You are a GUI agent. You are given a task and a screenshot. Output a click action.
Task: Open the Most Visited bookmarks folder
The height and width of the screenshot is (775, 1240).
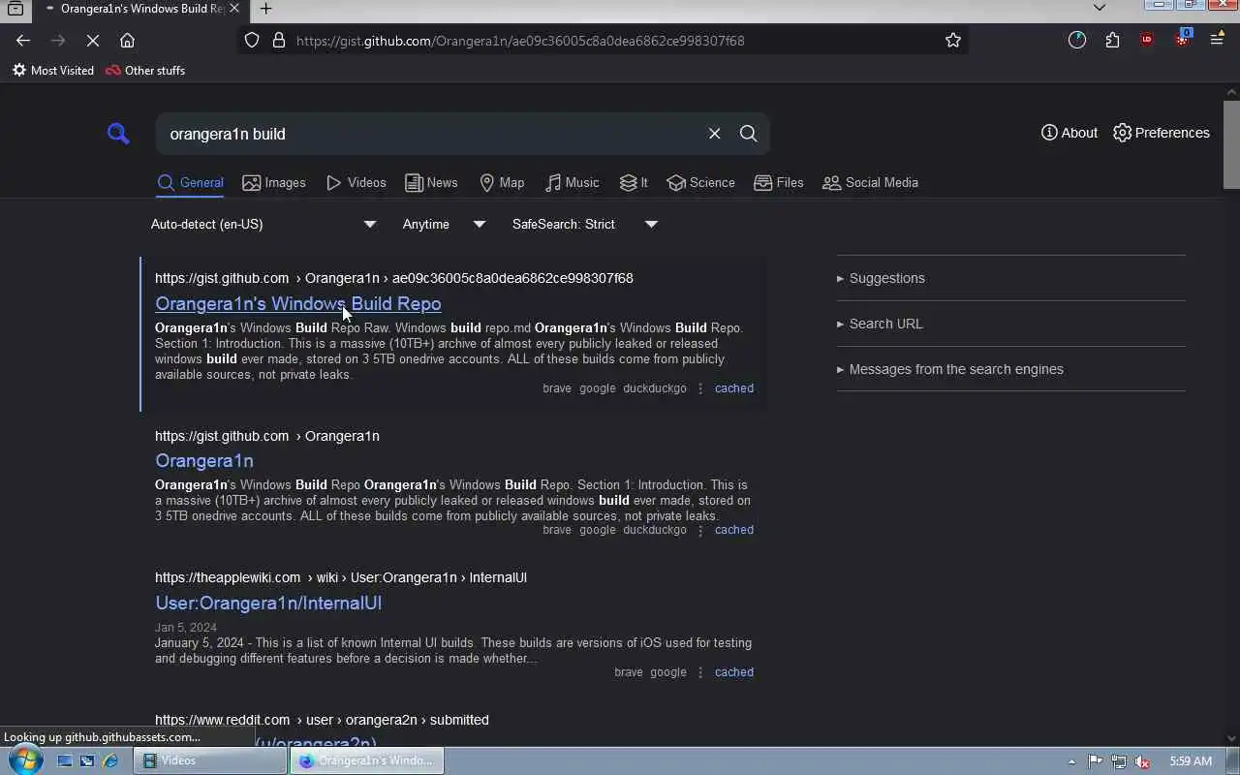(53, 71)
